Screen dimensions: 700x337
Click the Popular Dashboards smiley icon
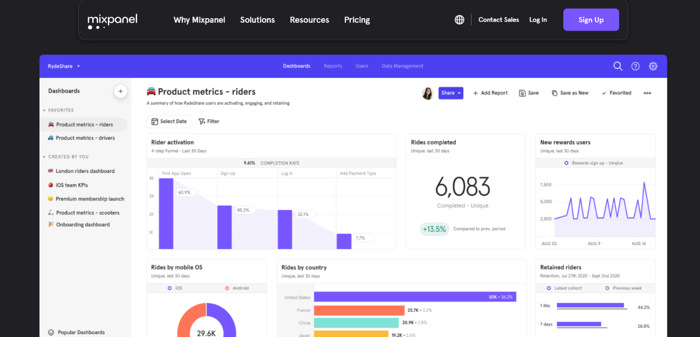(x=51, y=332)
